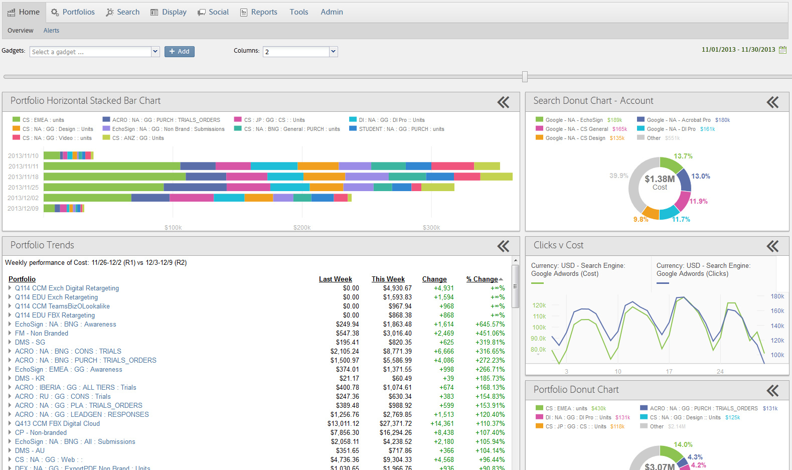The image size is (792, 470).
Task: Expand the FM - Non Branded row
Action: 10,333
